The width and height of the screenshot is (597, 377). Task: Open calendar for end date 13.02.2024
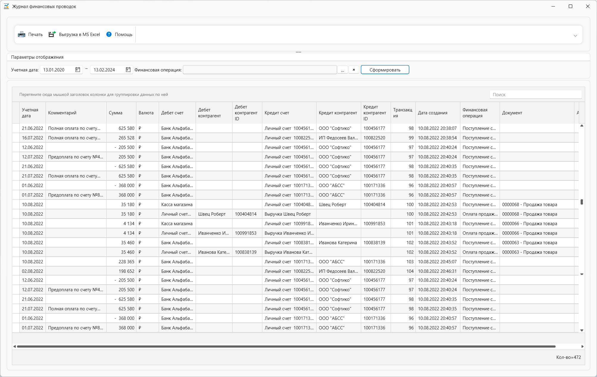[128, 70]
